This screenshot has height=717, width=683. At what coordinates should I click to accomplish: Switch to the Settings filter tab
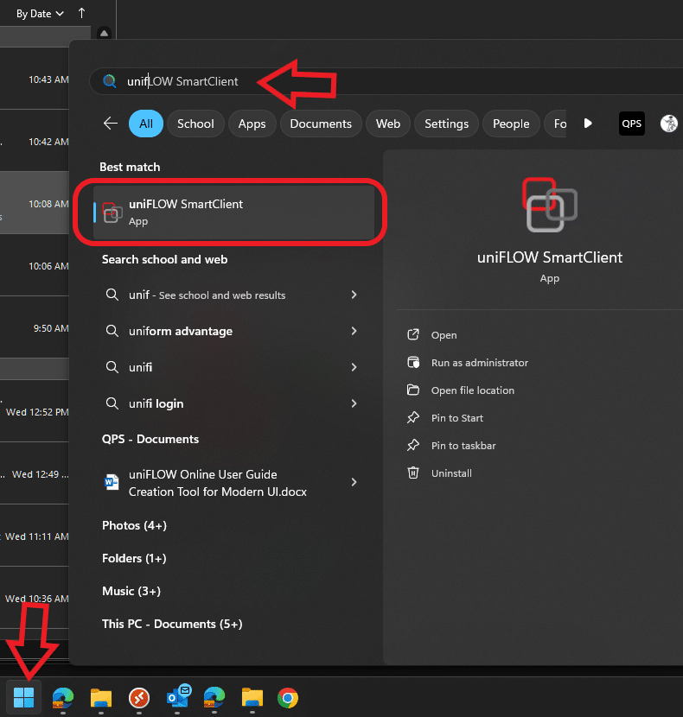446,124
